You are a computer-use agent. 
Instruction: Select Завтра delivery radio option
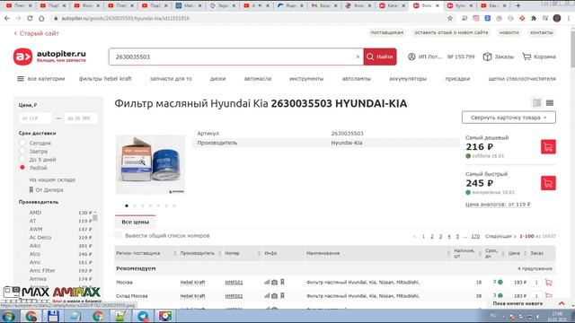click(22, 151)
